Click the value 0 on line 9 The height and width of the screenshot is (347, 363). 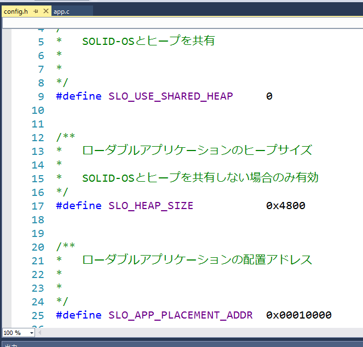tap(269, 96)
